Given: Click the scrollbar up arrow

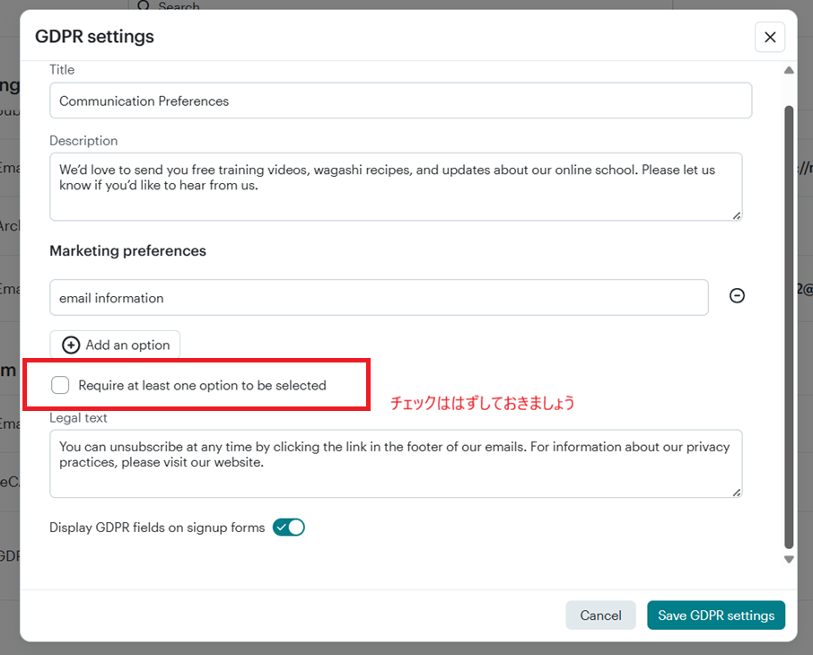Looking at the screenshot, I should click(x=789, y=70).
